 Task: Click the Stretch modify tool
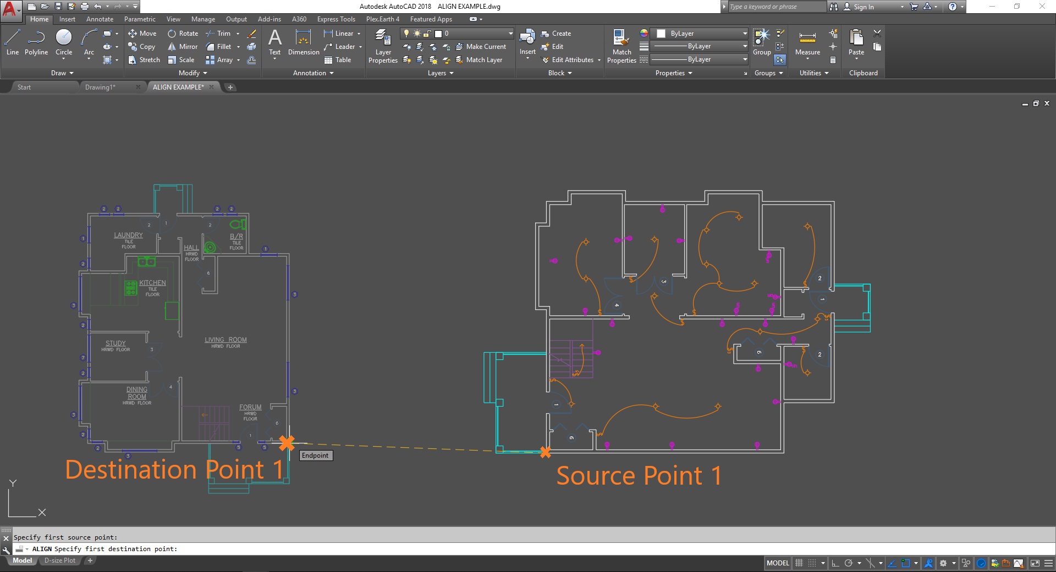[x=144, y=60]
